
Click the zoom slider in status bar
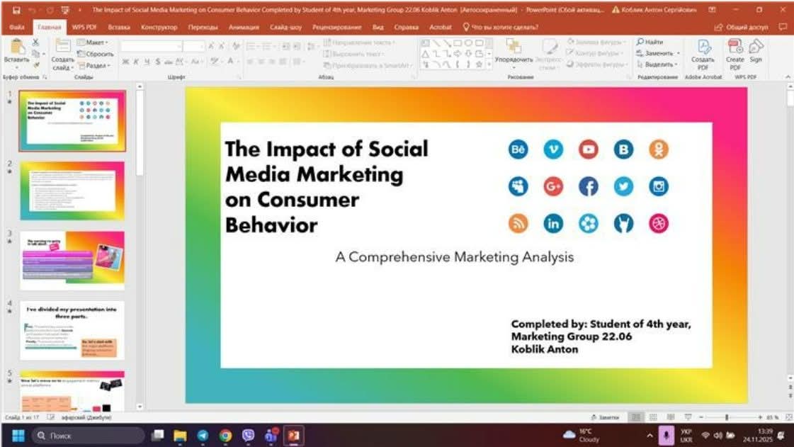[x=727, y=417]
